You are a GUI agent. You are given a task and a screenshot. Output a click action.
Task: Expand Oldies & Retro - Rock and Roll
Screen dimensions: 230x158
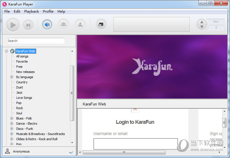pos(11,139)
